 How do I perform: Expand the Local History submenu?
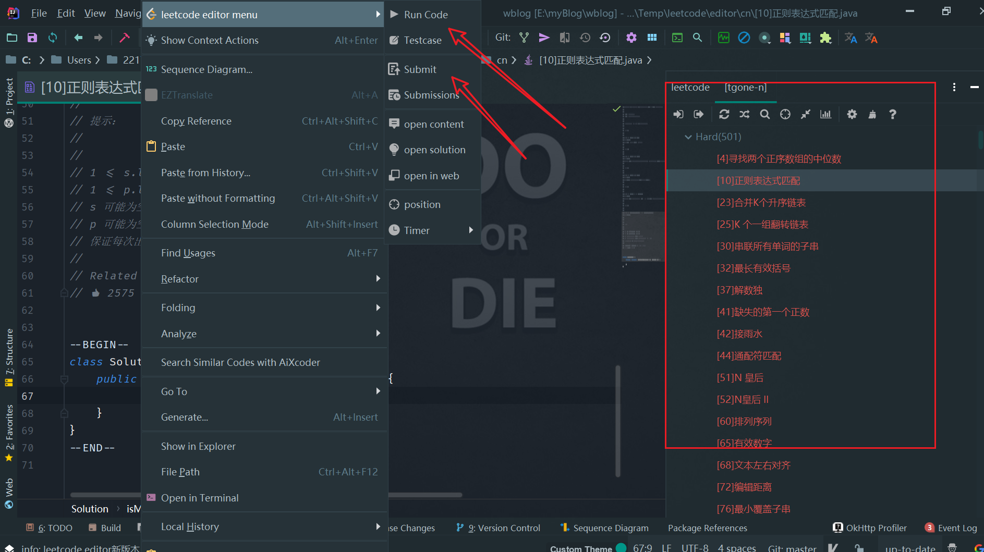coord(264,526)
